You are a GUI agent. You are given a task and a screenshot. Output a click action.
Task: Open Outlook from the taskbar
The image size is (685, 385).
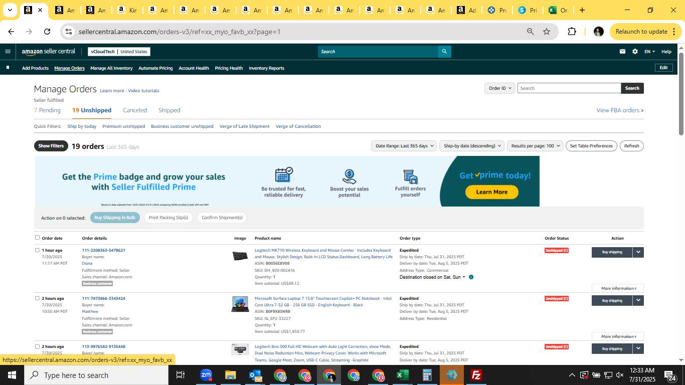pos(255,375)
